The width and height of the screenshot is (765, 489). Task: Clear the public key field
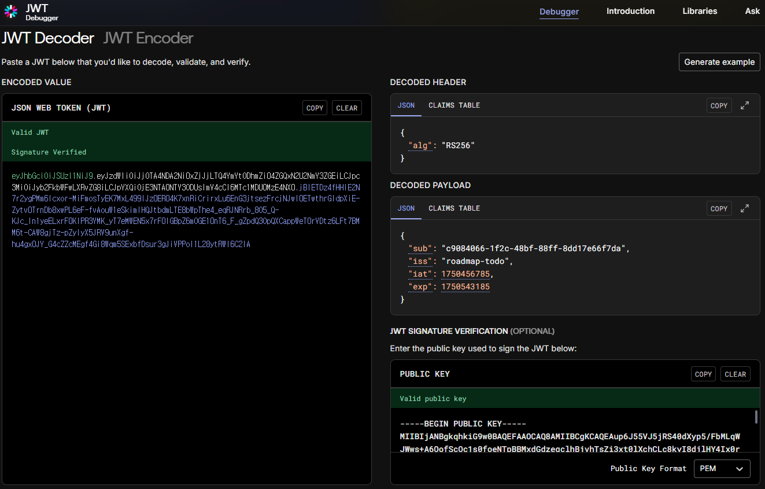pyautogui.click(x=735, y=374)
